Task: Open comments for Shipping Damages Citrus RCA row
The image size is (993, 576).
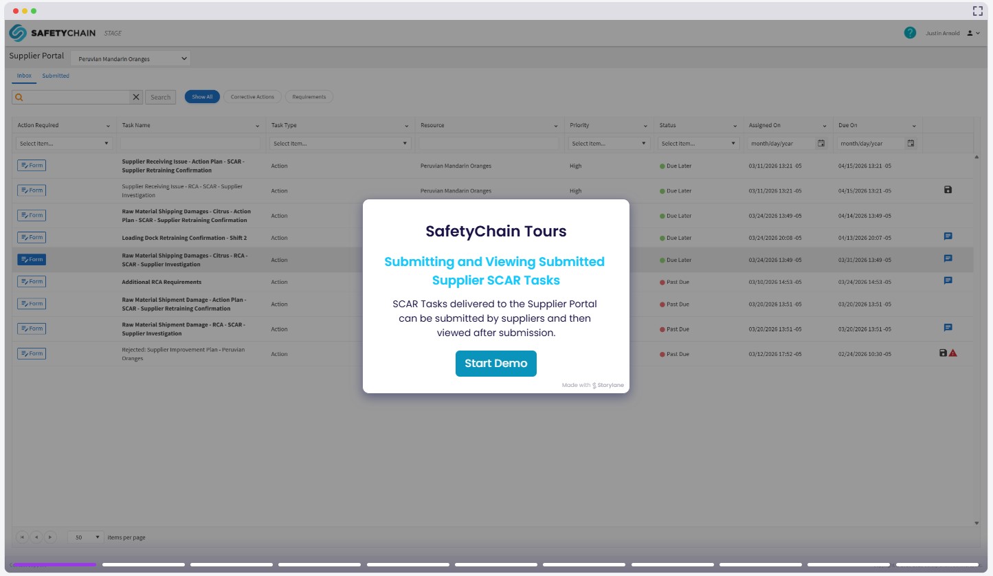Action: 948,258
